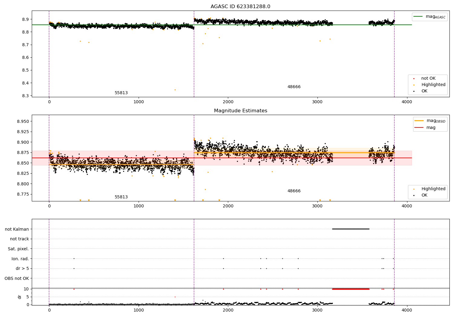This screenshot has height=317, width=454.
Task: Click the 'Sat. pixel.' row label
Action: 18,249
